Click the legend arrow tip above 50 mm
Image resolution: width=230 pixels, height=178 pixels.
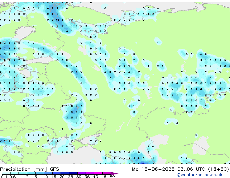(115, 173)
